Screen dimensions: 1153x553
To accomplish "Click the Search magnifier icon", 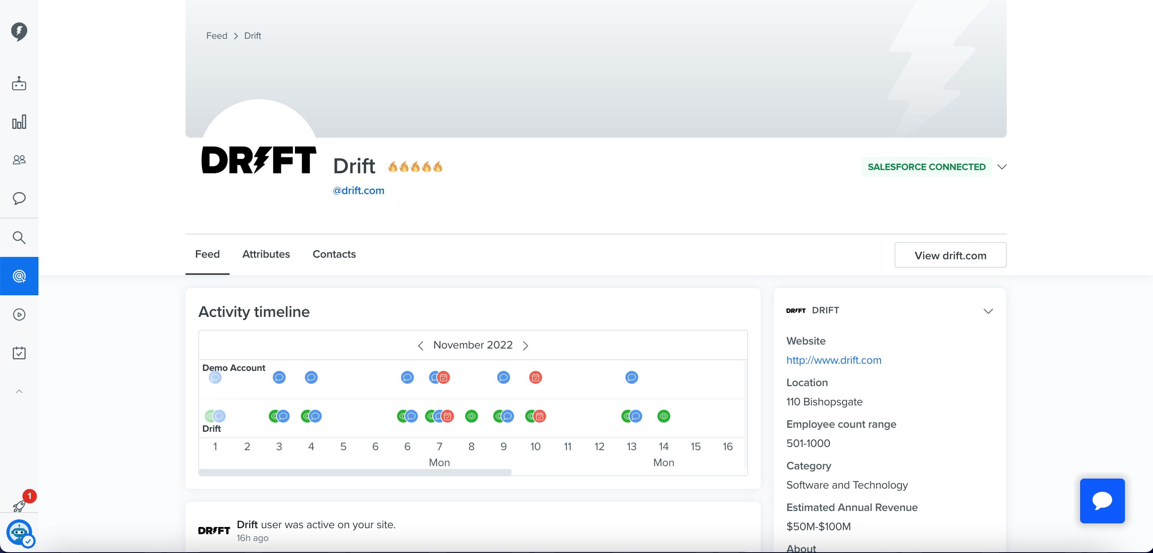I will [x=19, y=237].
